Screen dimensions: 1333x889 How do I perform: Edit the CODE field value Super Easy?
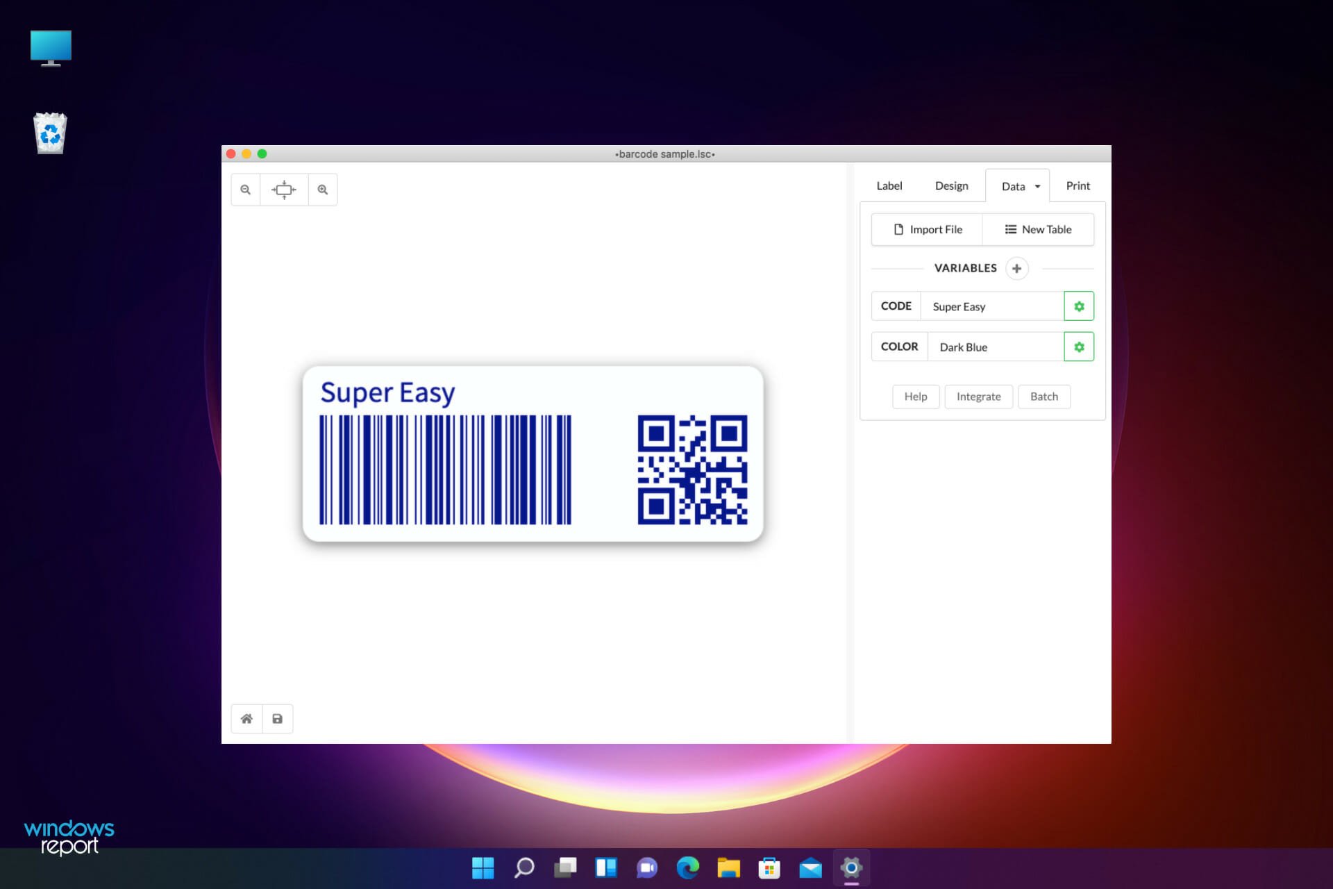pos(992,306)
